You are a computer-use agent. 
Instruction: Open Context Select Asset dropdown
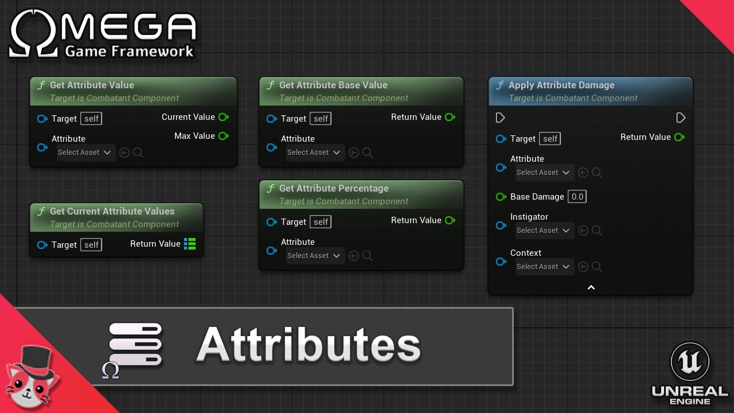click(545, 267)
